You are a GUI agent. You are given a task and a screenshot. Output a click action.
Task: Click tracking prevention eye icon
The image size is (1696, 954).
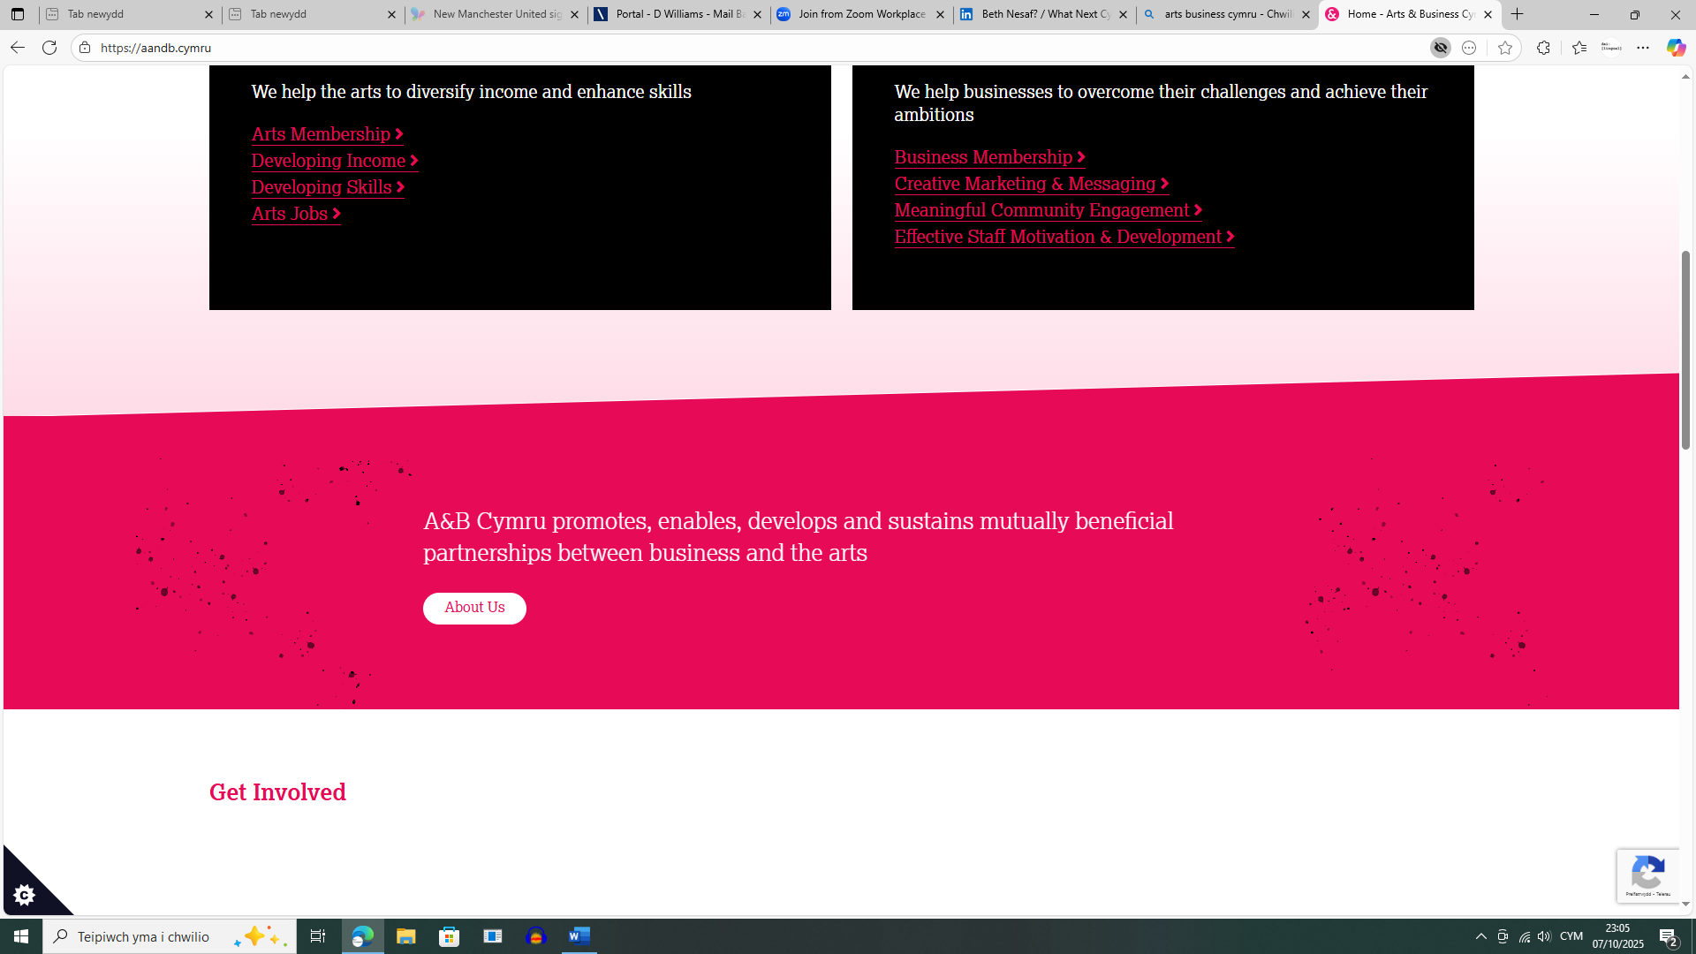(x=1441, y=48)
